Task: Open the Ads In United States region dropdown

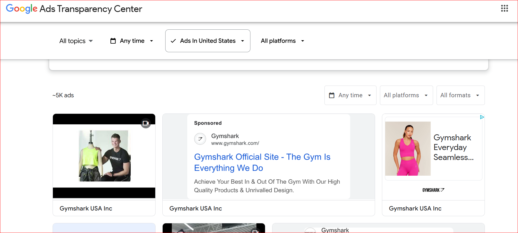Action: (x=208, y=41)
